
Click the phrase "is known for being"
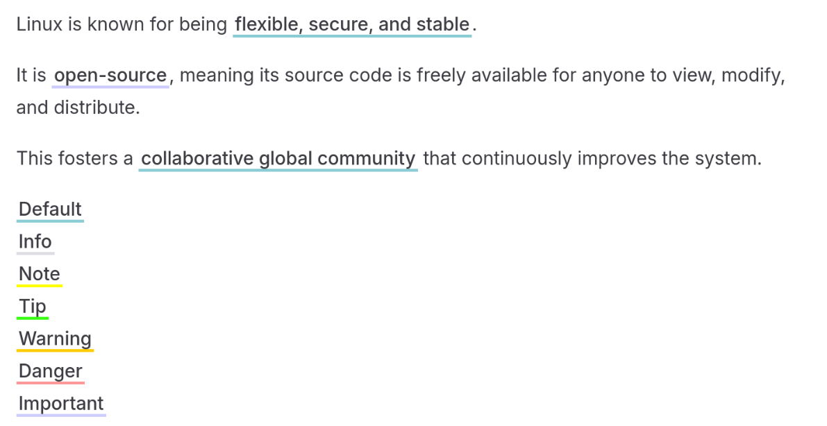149,25
